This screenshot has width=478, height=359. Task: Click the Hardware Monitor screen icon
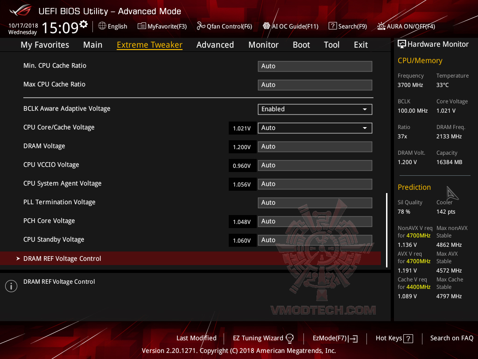(402, 44)
